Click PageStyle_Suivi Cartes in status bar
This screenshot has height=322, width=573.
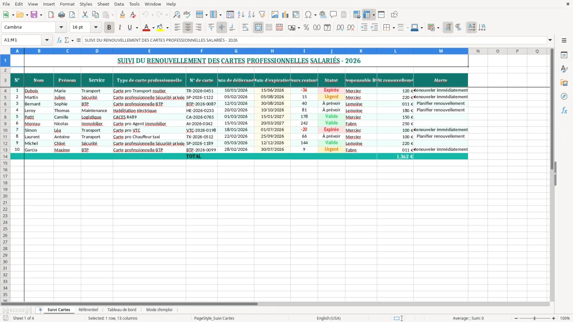pos(214,318)
